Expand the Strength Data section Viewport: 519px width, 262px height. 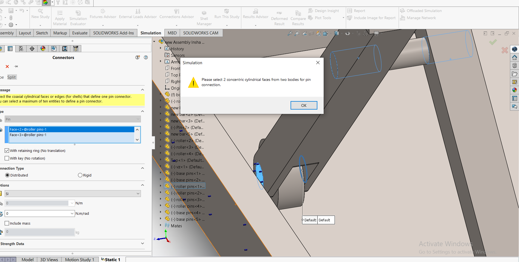143,243
